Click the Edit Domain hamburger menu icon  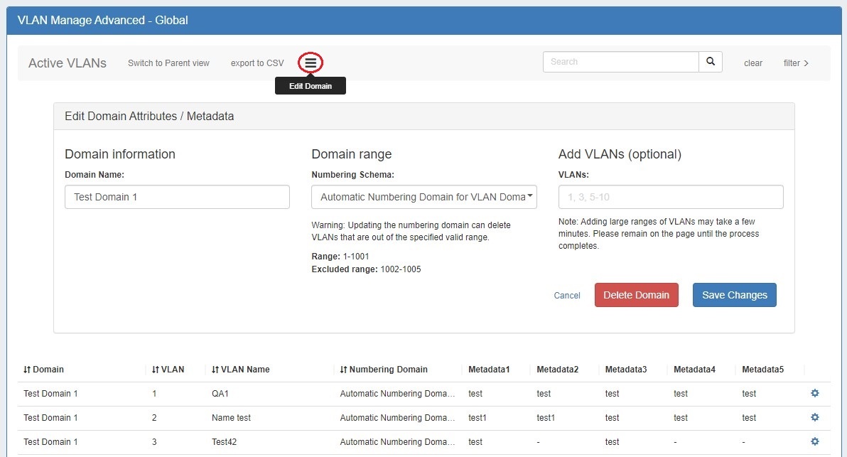click(311, 63)
